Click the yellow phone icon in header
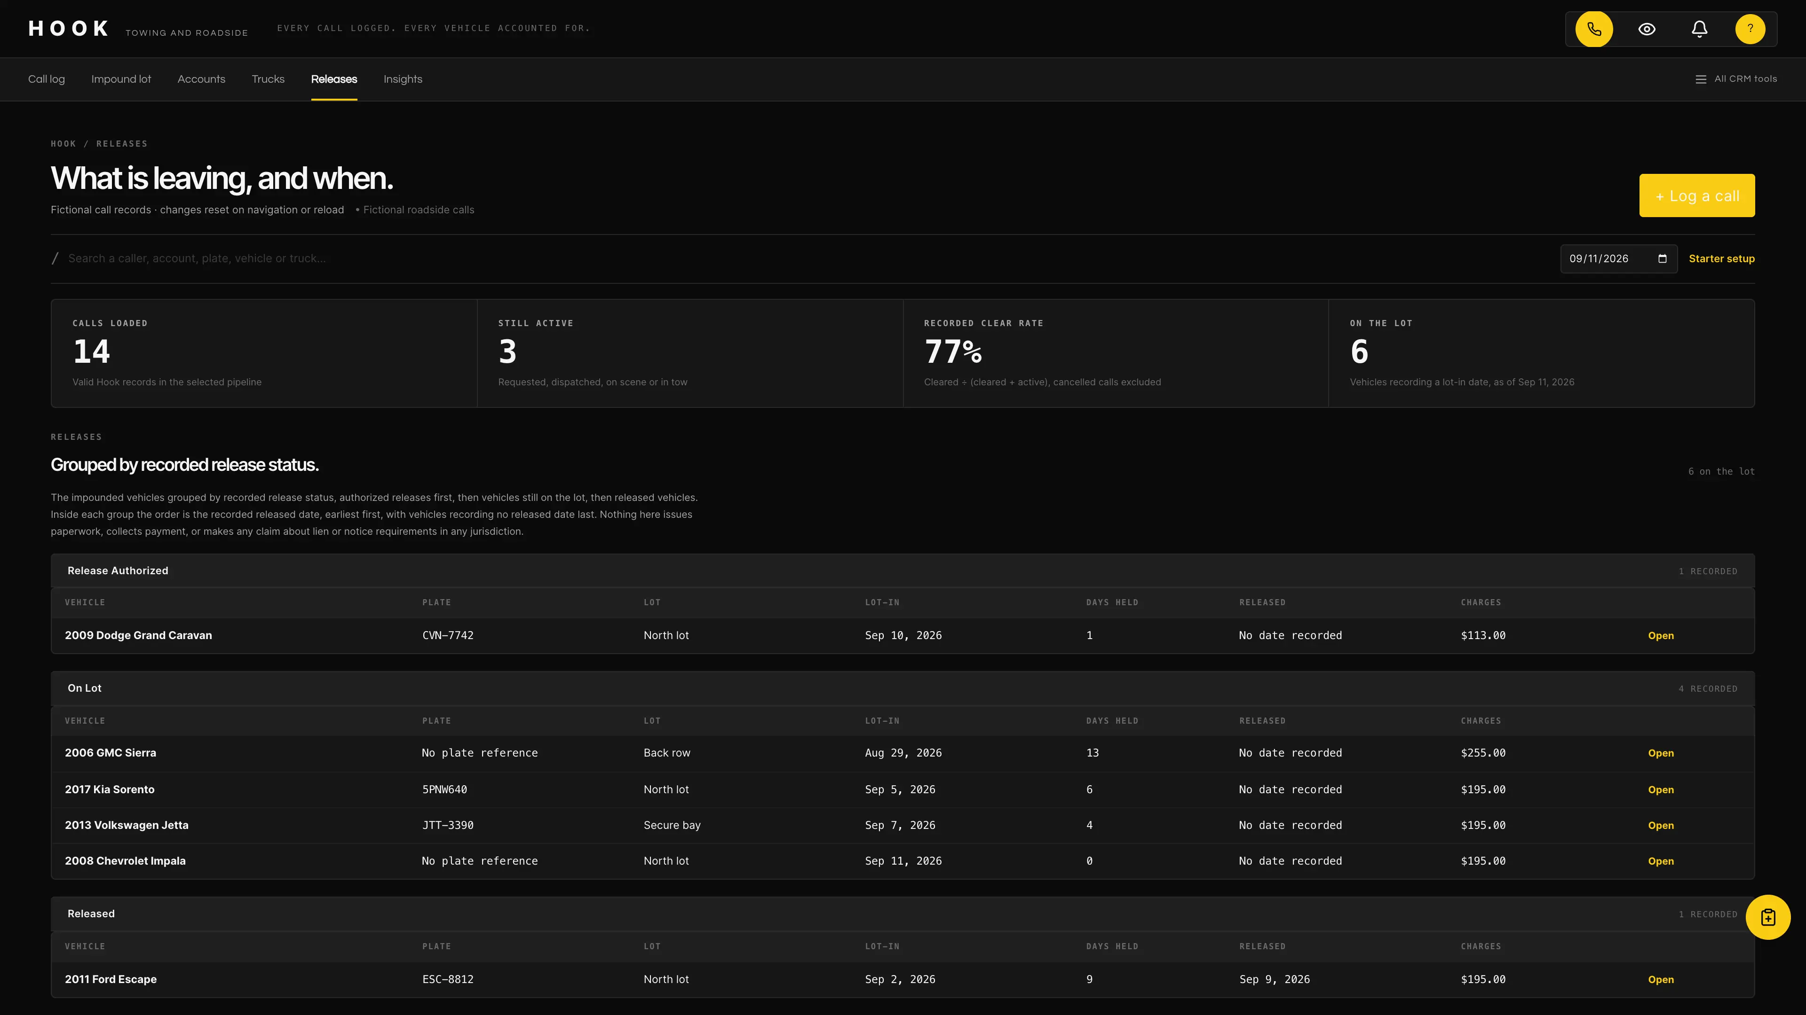1806x1015 pixels. [x=1593, y=29]
